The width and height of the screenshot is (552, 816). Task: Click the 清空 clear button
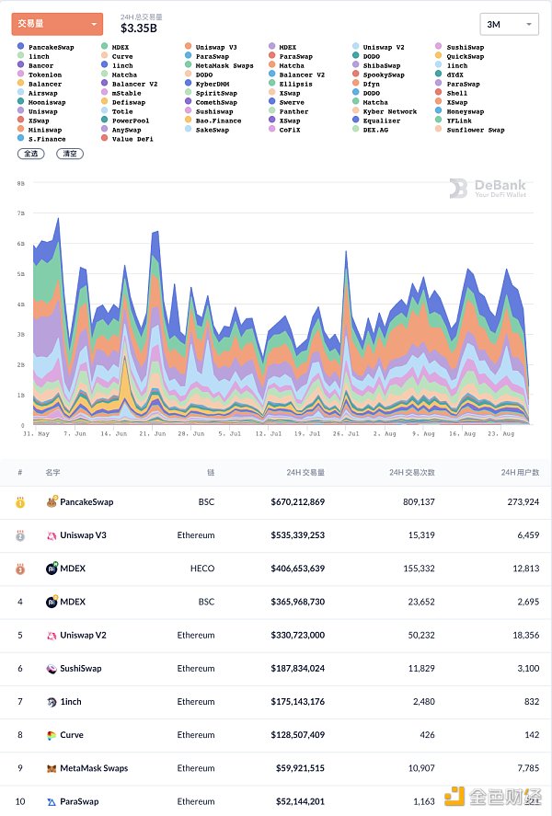tap(69, 154)
